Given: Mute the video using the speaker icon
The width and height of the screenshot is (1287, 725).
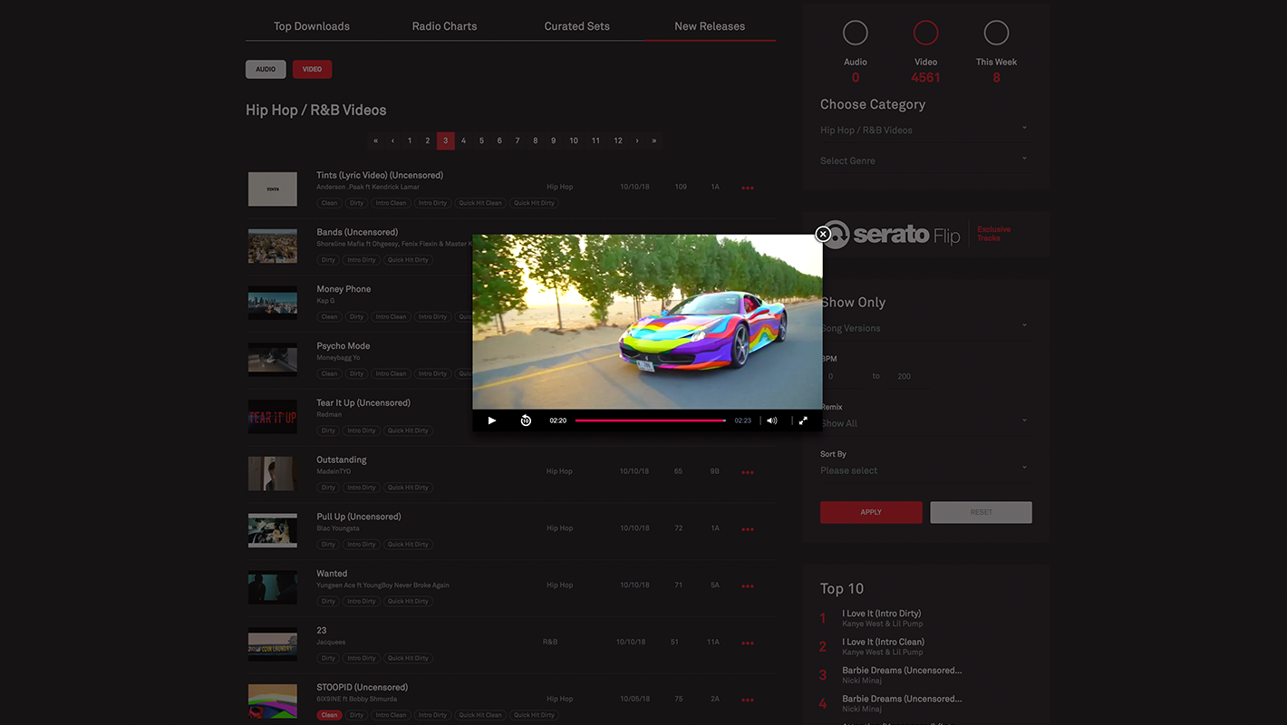Looking at the screenshot, I should [772, 420].
